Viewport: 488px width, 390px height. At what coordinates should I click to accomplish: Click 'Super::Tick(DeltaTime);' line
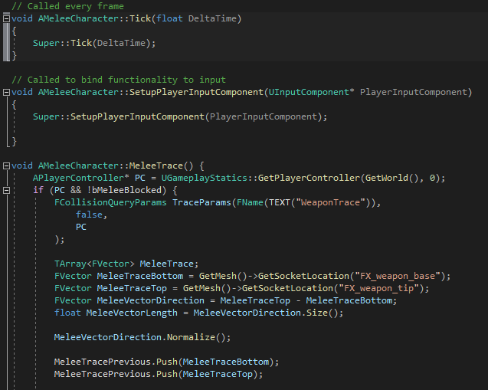94,43
